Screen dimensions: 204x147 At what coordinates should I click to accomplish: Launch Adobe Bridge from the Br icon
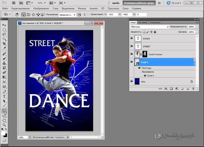(13, 3)
